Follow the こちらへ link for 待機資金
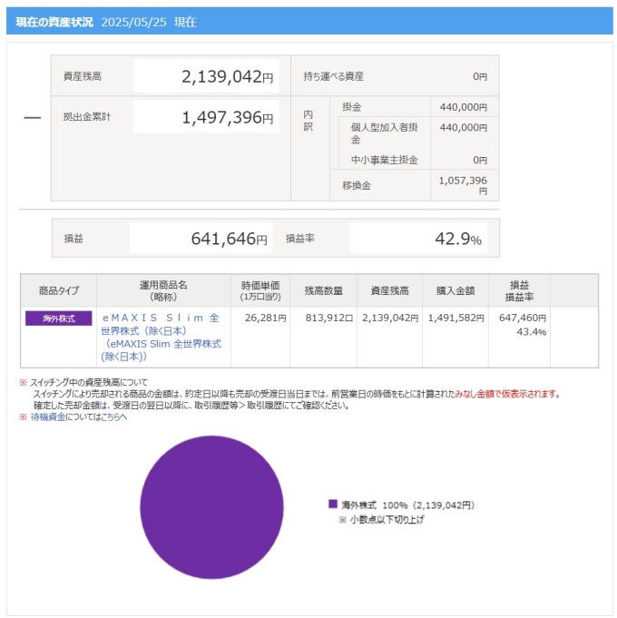Image resolution: width=617 pixels, height=618 pixels. pos(113,417)
